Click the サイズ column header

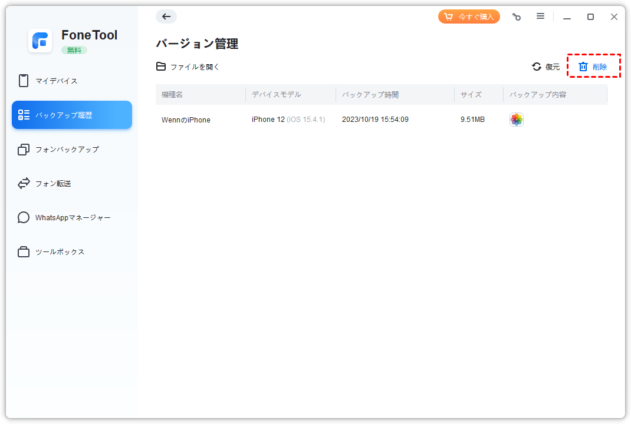click(471, 94)
